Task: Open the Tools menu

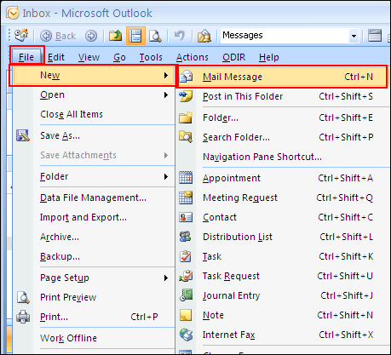Action: 151,57
